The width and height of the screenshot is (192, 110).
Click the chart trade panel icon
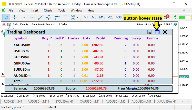pyautogui.click(x=4, y=25)
